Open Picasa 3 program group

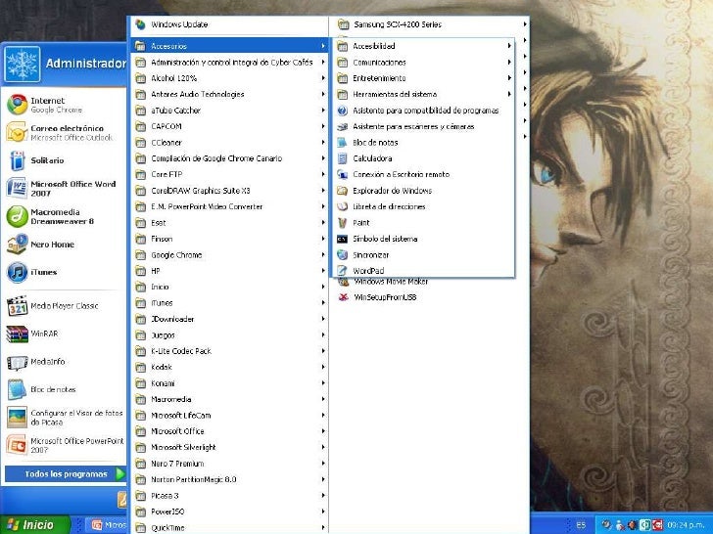coord(229,496)
